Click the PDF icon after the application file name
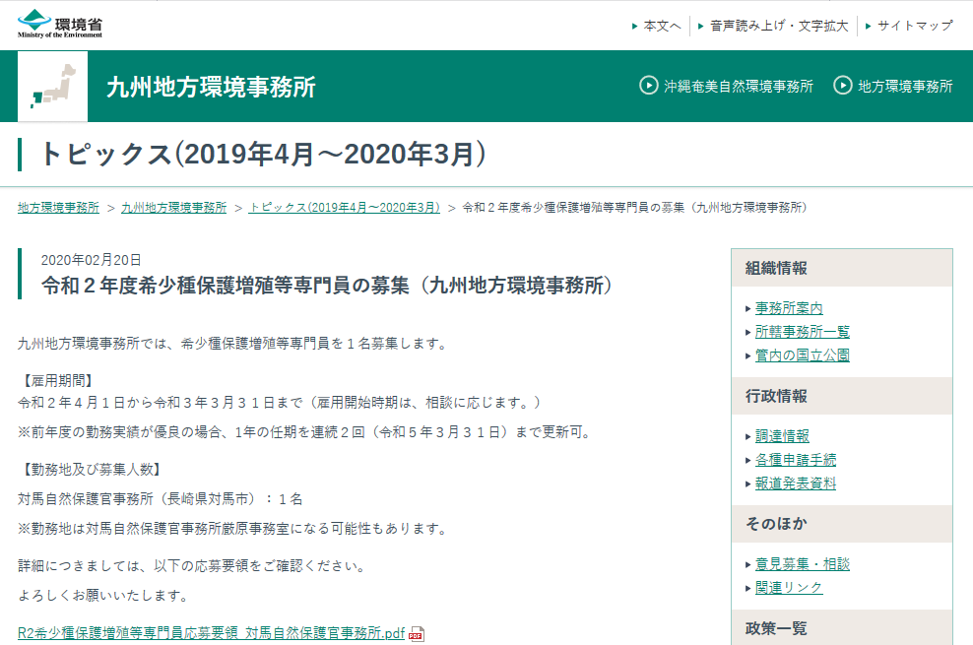 pyautogui.click(x=417, y=633)
